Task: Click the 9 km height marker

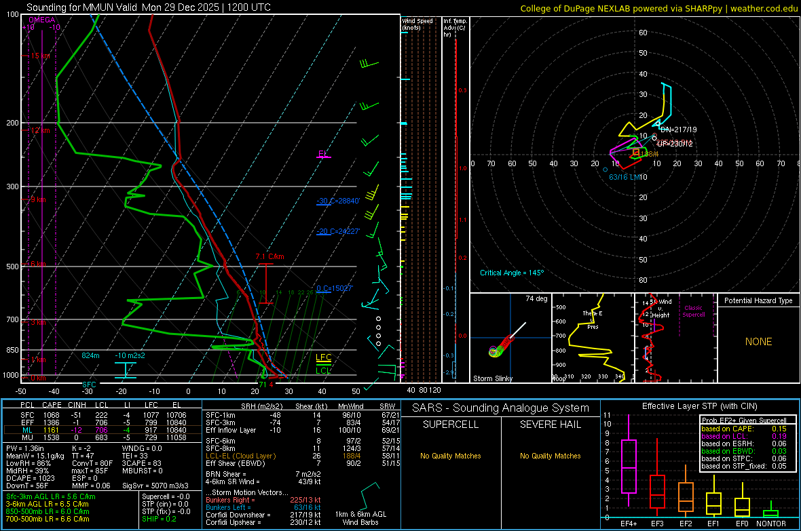Action: [x=38, y=199]
